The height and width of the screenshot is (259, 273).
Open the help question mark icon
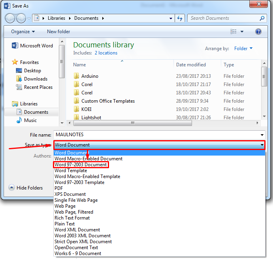pos(258,32)
